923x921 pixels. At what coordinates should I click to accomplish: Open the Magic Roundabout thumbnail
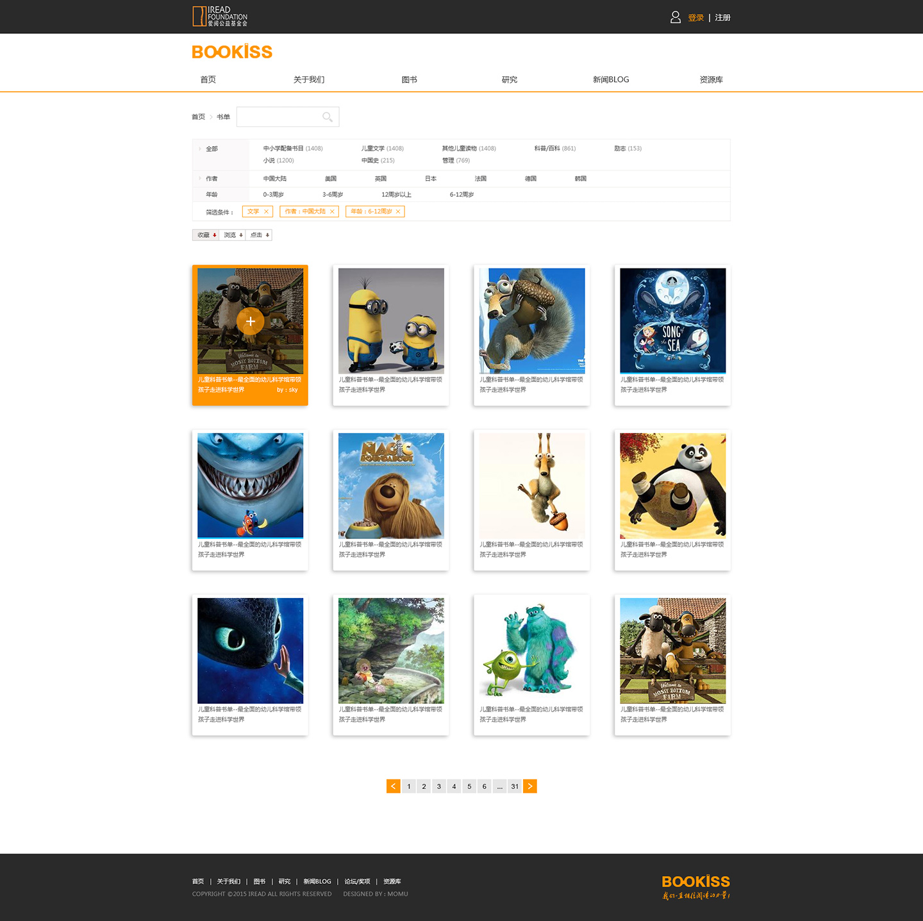point(391,486)
